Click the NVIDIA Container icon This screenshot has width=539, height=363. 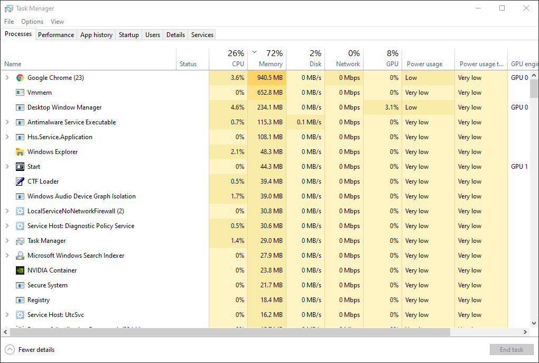tap(20, 270)
